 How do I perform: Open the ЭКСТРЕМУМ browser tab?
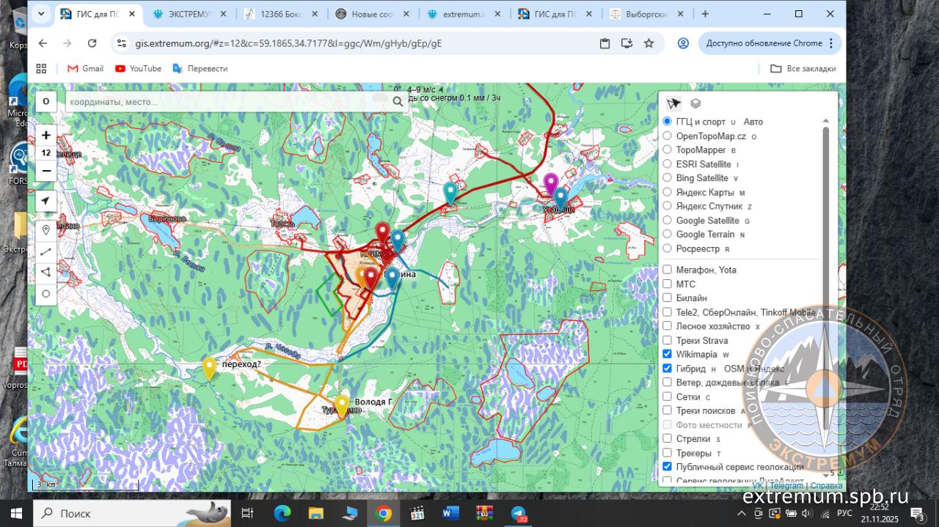click(189, 13)
